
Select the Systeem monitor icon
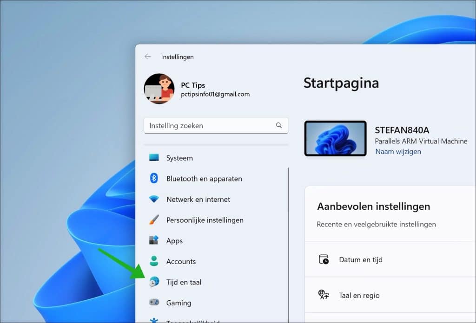(x=154, y=158)
